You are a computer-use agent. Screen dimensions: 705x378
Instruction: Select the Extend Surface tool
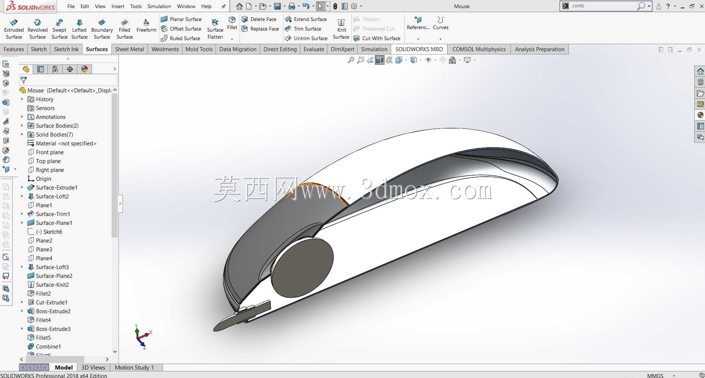[x=306, y=19]
